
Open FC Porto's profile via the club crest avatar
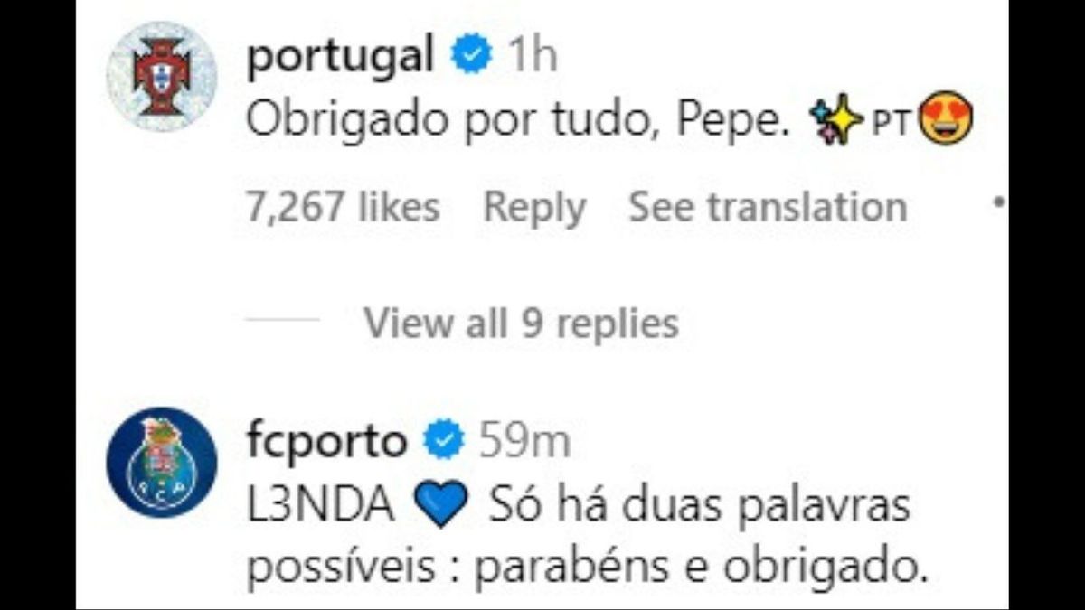click(163, 461)
